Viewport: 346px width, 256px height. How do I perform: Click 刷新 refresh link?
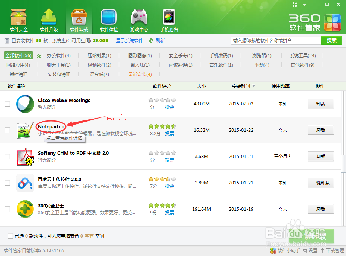tap(160, 41)
